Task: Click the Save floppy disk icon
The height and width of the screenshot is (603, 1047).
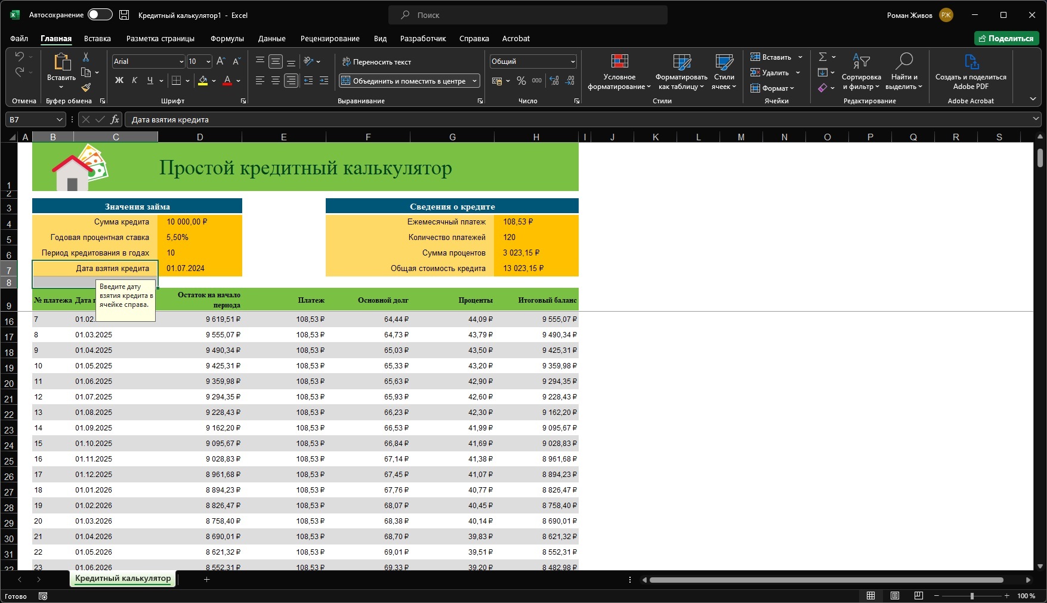Action: (124, 15)
